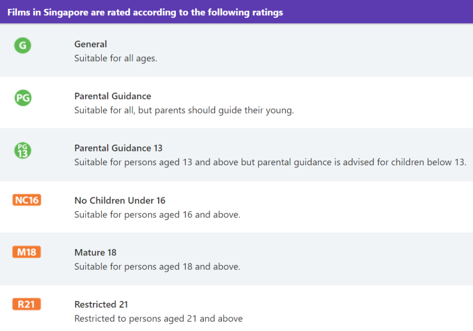Select the Restricted 21 heading
The width and height of the screenshot is (473, 331).
101,304
